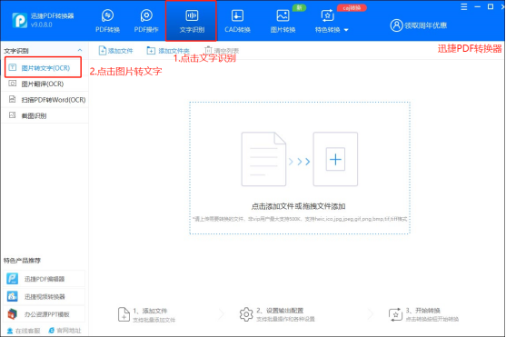This screenshot has height=337, width=506.
Task: Click the 迅捷视频转换器 product icon
Action: (x=12, y=296)
